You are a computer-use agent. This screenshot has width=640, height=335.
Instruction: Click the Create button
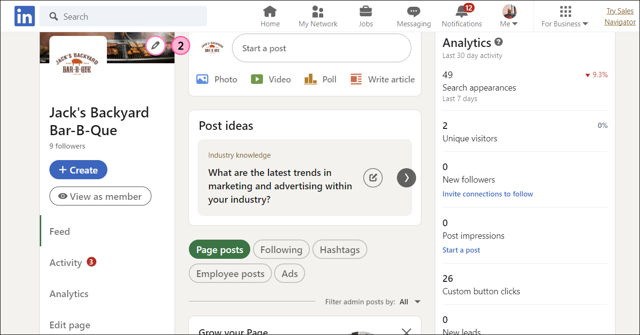tap(78, 170)
